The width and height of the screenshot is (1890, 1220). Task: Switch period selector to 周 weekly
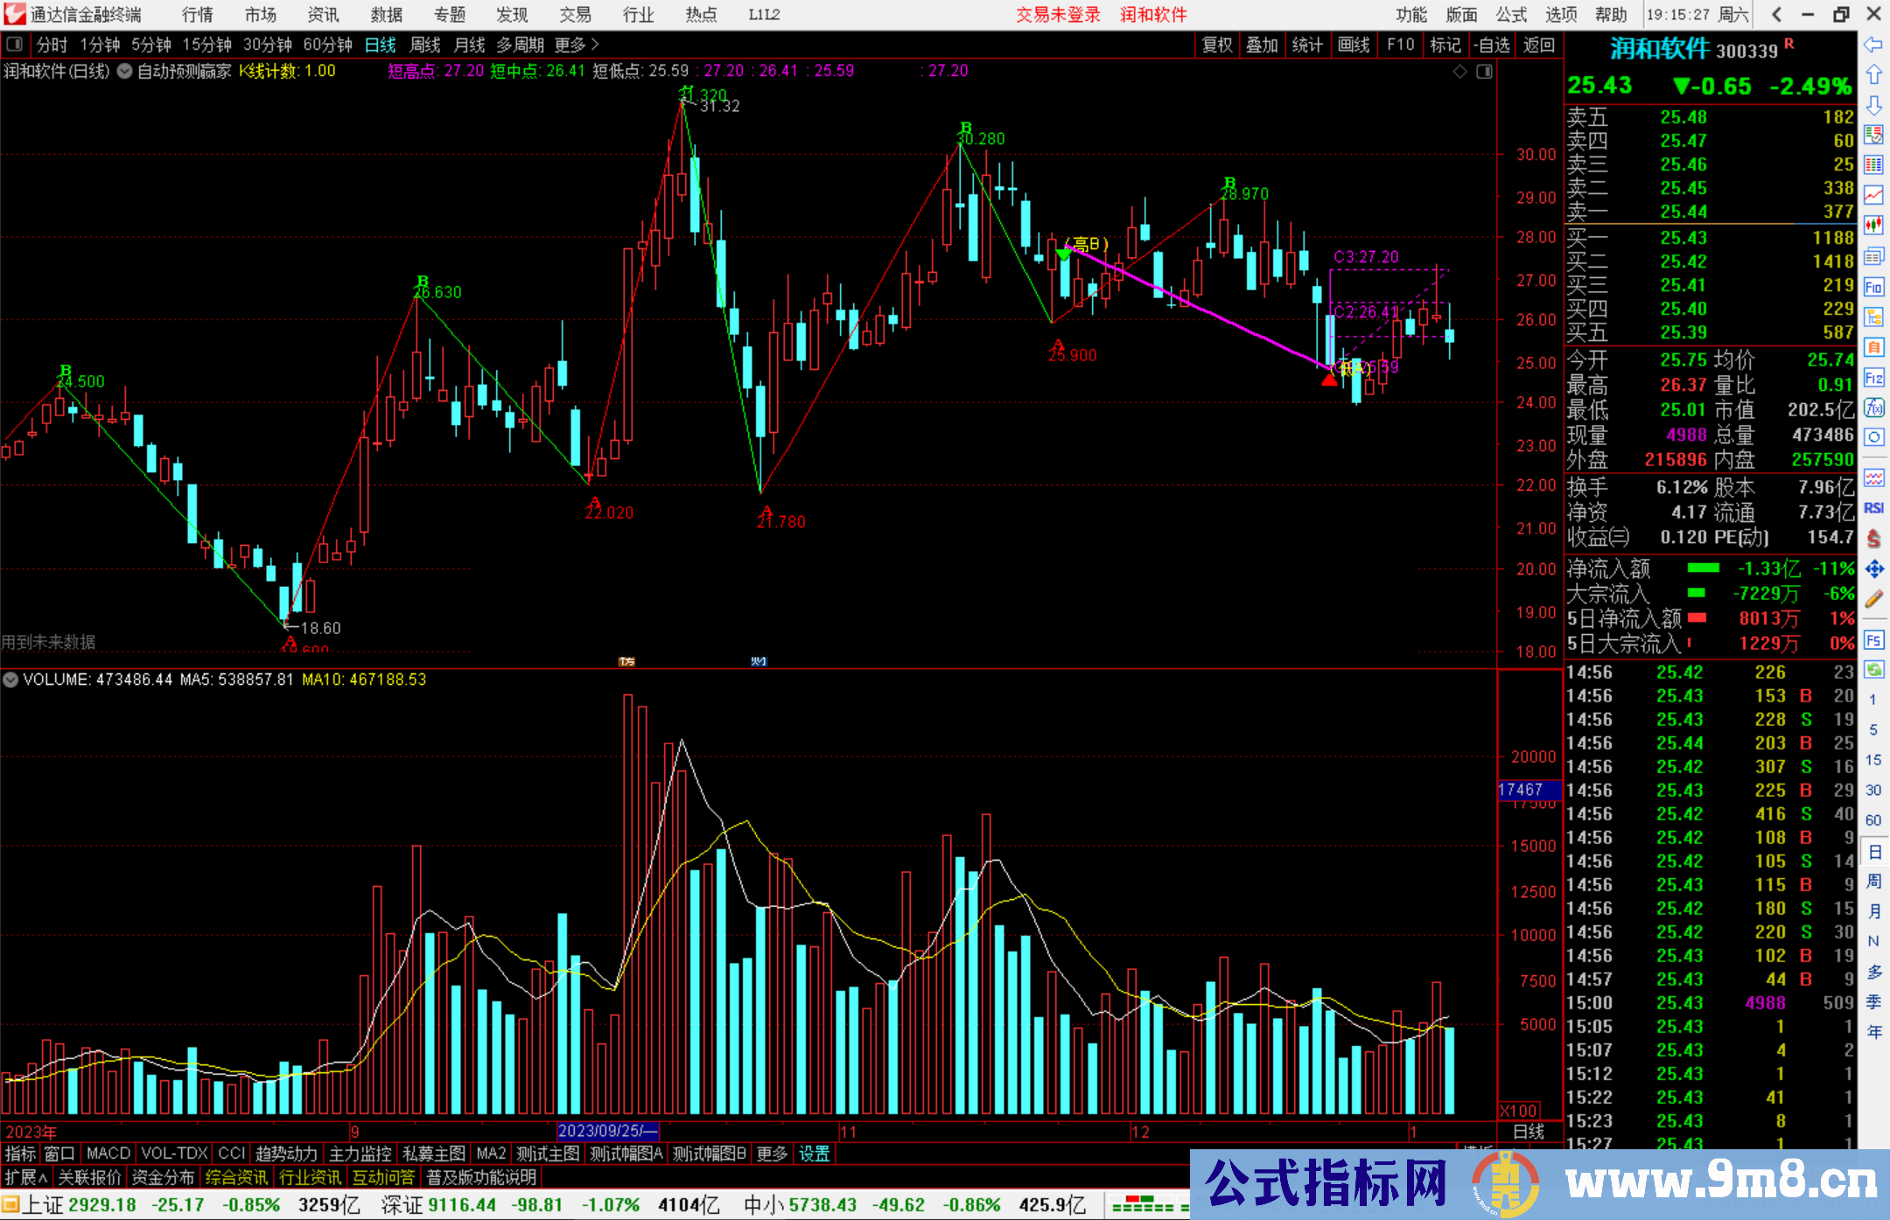[1873, 882]
